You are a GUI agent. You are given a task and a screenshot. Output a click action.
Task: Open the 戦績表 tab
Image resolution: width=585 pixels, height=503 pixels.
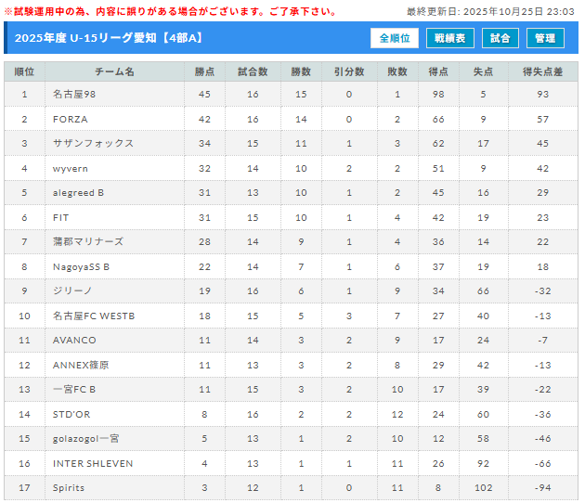[x=450, y=38]
